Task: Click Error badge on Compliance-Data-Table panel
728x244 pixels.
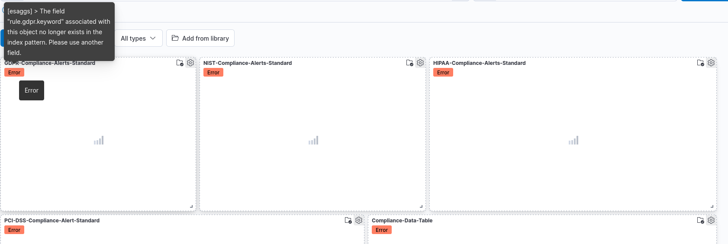Action: [x=382, y=230]
